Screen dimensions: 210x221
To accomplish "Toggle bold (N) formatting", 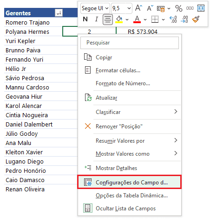I will coord(85,19).
